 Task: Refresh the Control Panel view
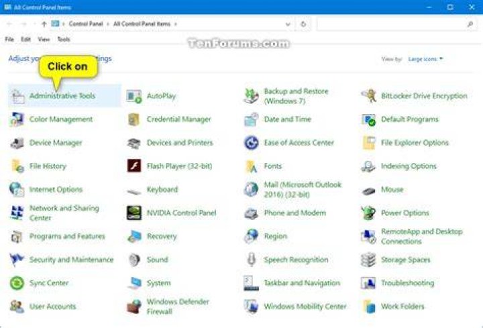click(x=303, y=24)
